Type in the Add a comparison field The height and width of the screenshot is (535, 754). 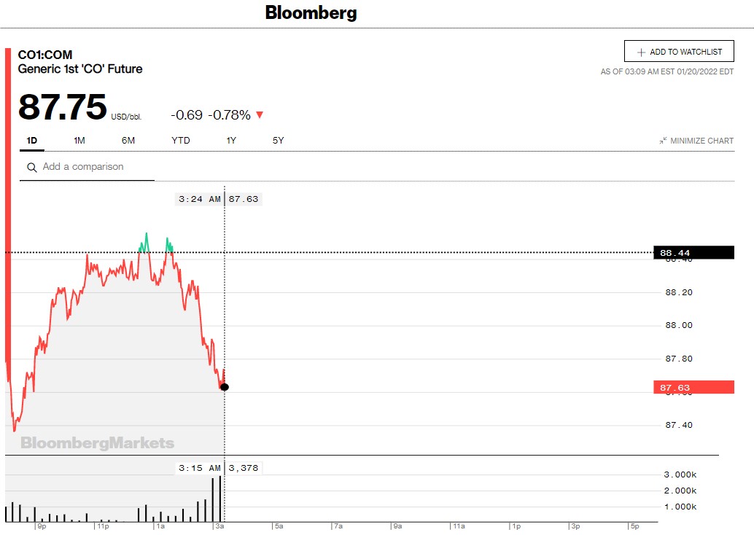pos(95,167)
